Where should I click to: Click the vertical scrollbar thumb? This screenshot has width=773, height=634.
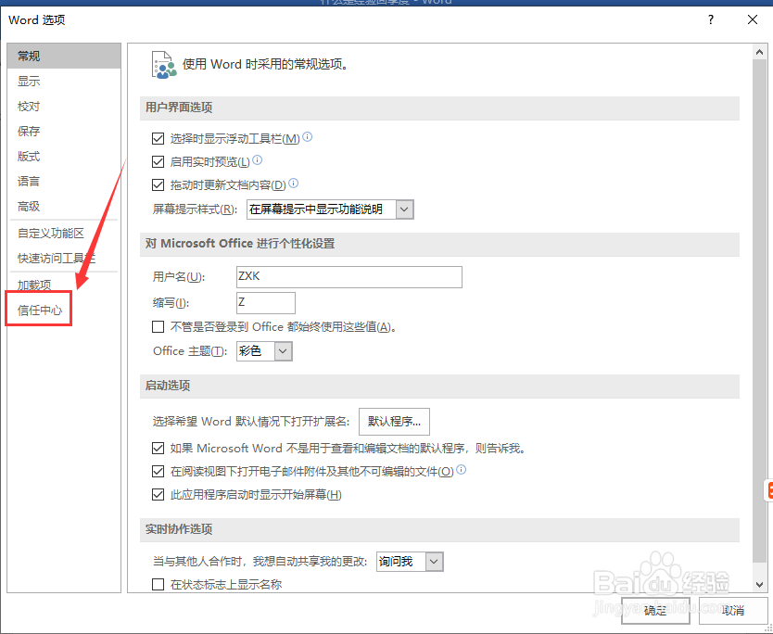click(759, 311)
